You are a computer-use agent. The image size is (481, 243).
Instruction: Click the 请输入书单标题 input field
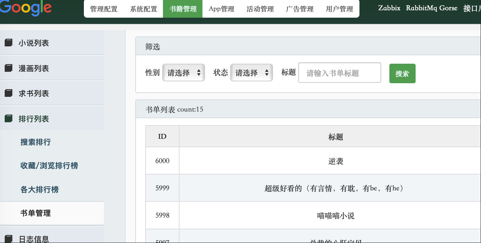click(340, 73)
